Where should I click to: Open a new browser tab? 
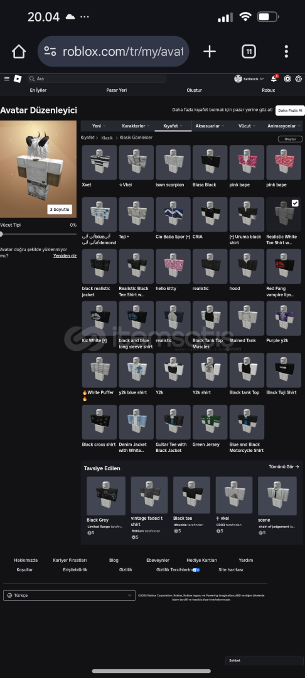210,52
